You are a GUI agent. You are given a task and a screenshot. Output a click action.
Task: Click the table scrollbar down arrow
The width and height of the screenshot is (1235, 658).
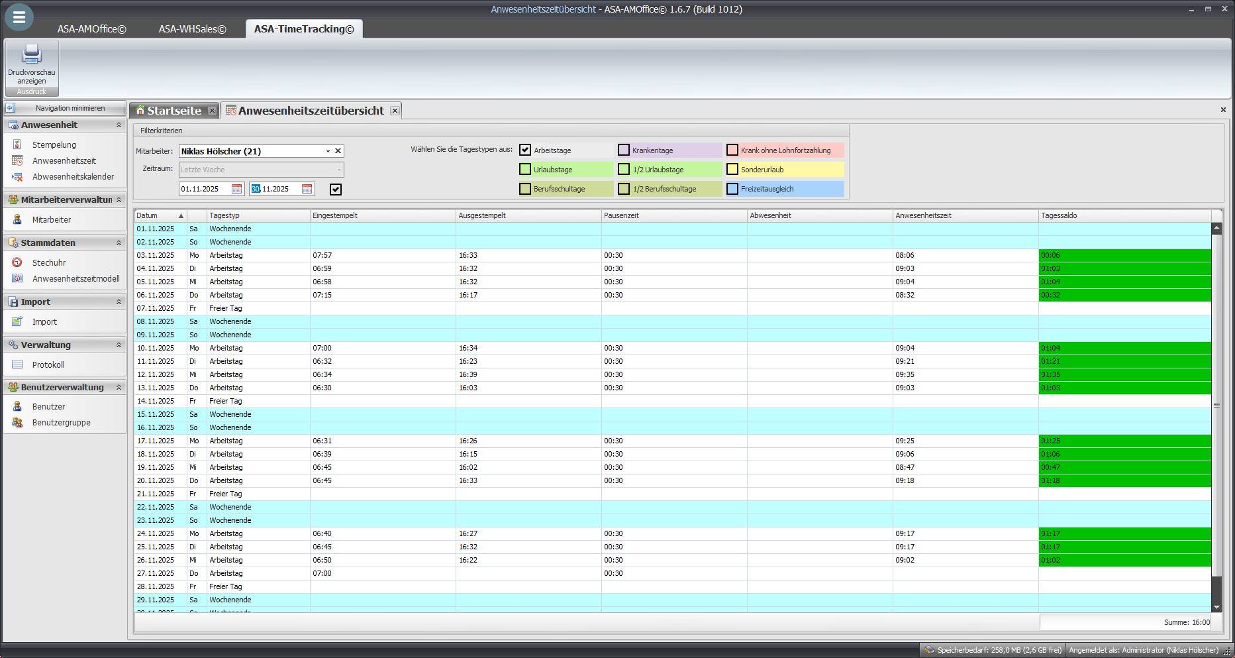click(1216, 607)
